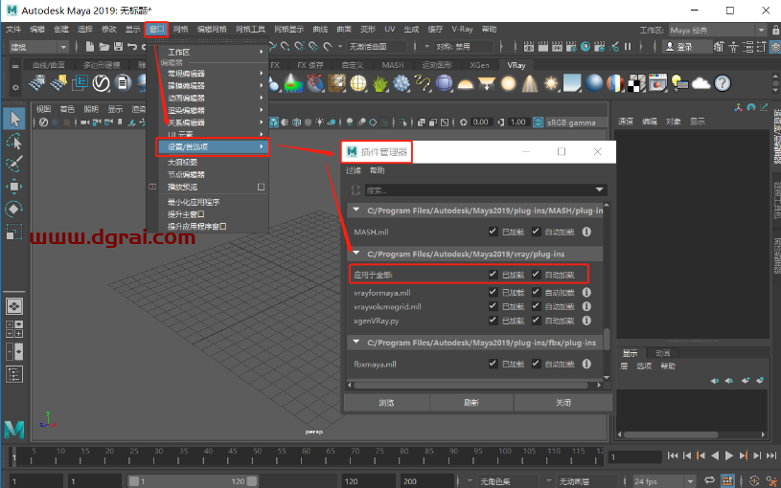Click the checkerboard texture shelf icon
This screenshot has width=781, height=488.
click(636, 83)
